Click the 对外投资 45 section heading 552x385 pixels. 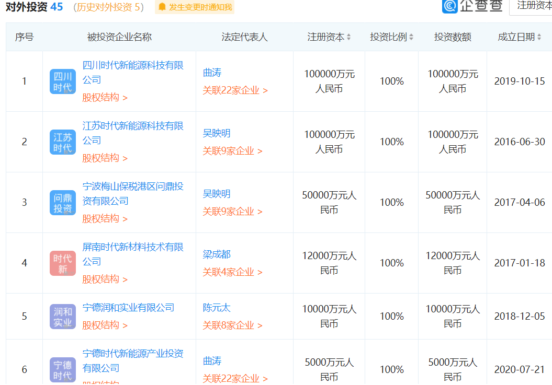pyautogui.click(x=34, y=7)
